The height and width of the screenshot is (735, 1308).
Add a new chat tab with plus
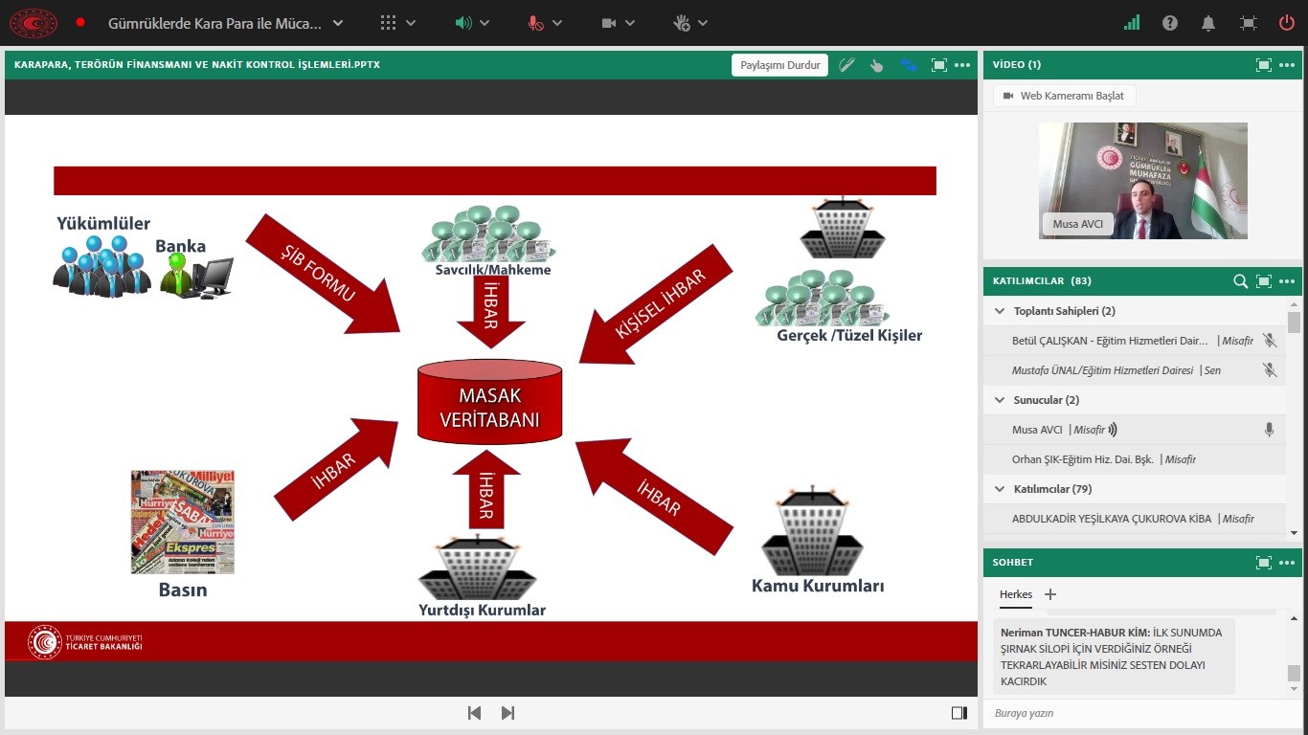[1050, 594]
